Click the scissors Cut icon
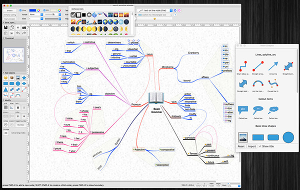300x190 pixels. [x=11, y=33]
